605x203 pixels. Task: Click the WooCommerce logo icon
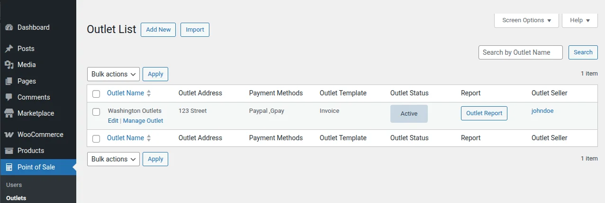click(9, 135)
